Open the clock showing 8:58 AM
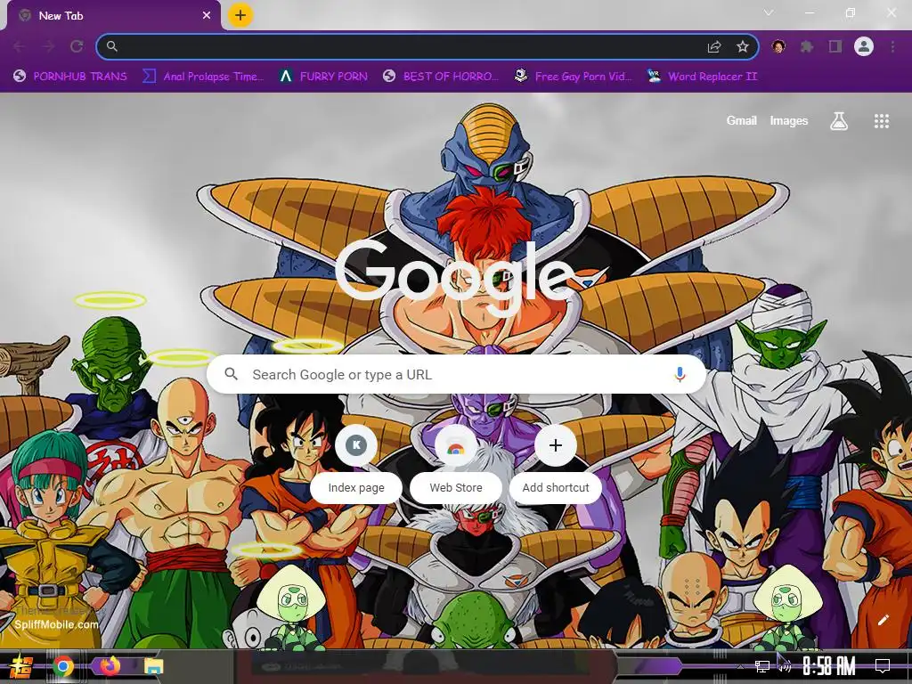The width and height of the screenshot is (912, 684). pos(829,666)
